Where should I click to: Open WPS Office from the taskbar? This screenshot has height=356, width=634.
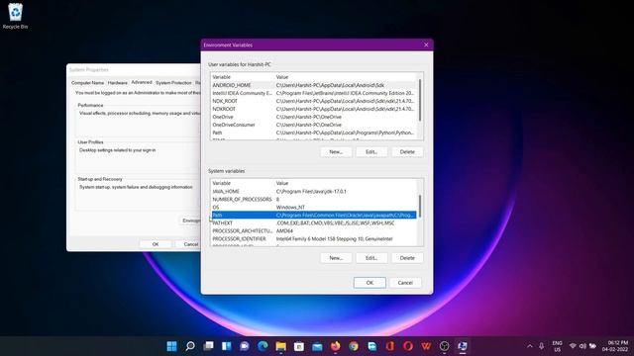[426, 346]
